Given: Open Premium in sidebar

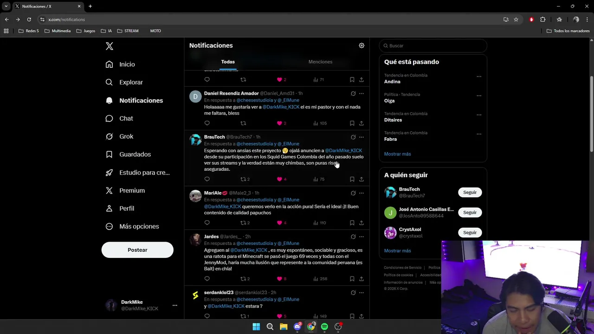Looking at the screenshot, I should (125, 191).
